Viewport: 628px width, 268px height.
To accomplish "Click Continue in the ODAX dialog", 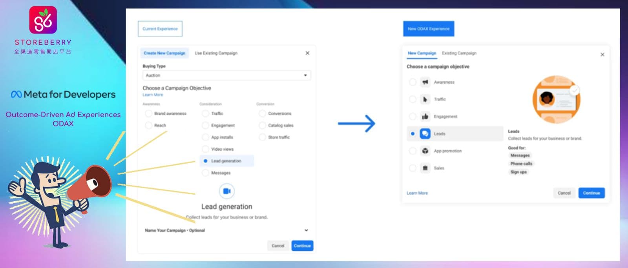I will (591, 193).
